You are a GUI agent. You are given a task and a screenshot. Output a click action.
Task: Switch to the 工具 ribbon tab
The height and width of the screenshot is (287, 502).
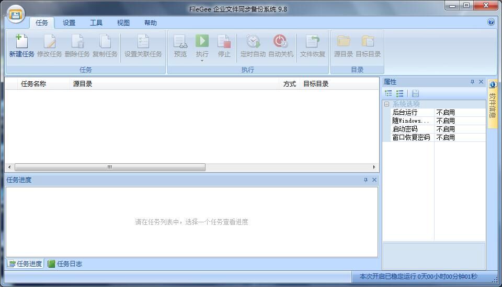click(96, 22)
